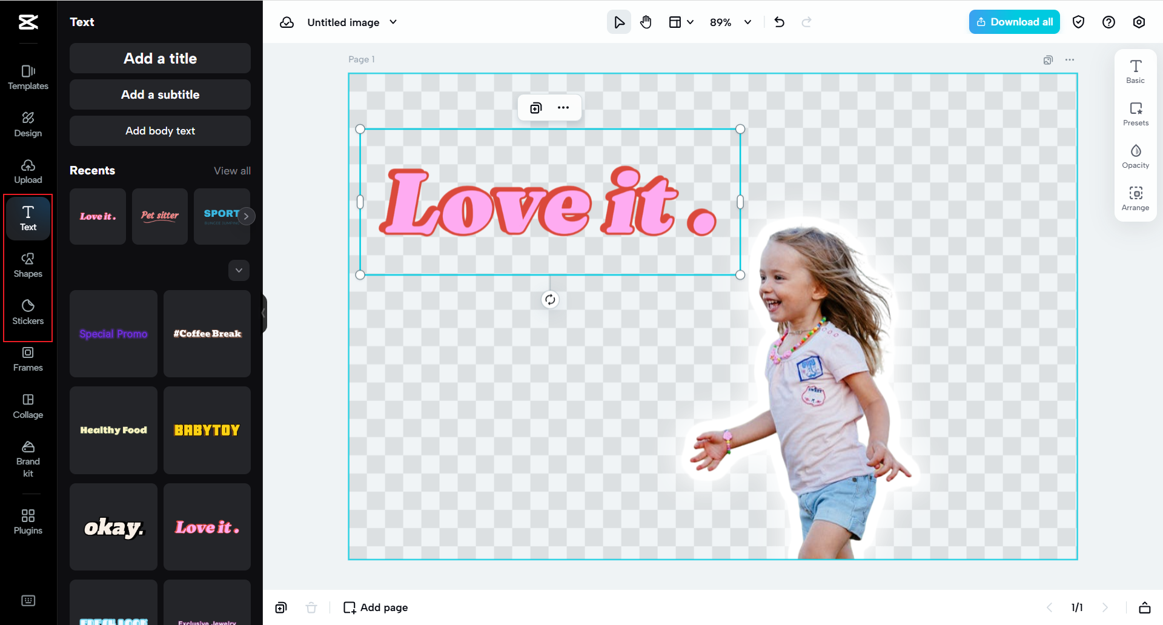This screenshot has width=1163, height=625.
Task: Click the undo arrow icon
Action: point(780,22)
